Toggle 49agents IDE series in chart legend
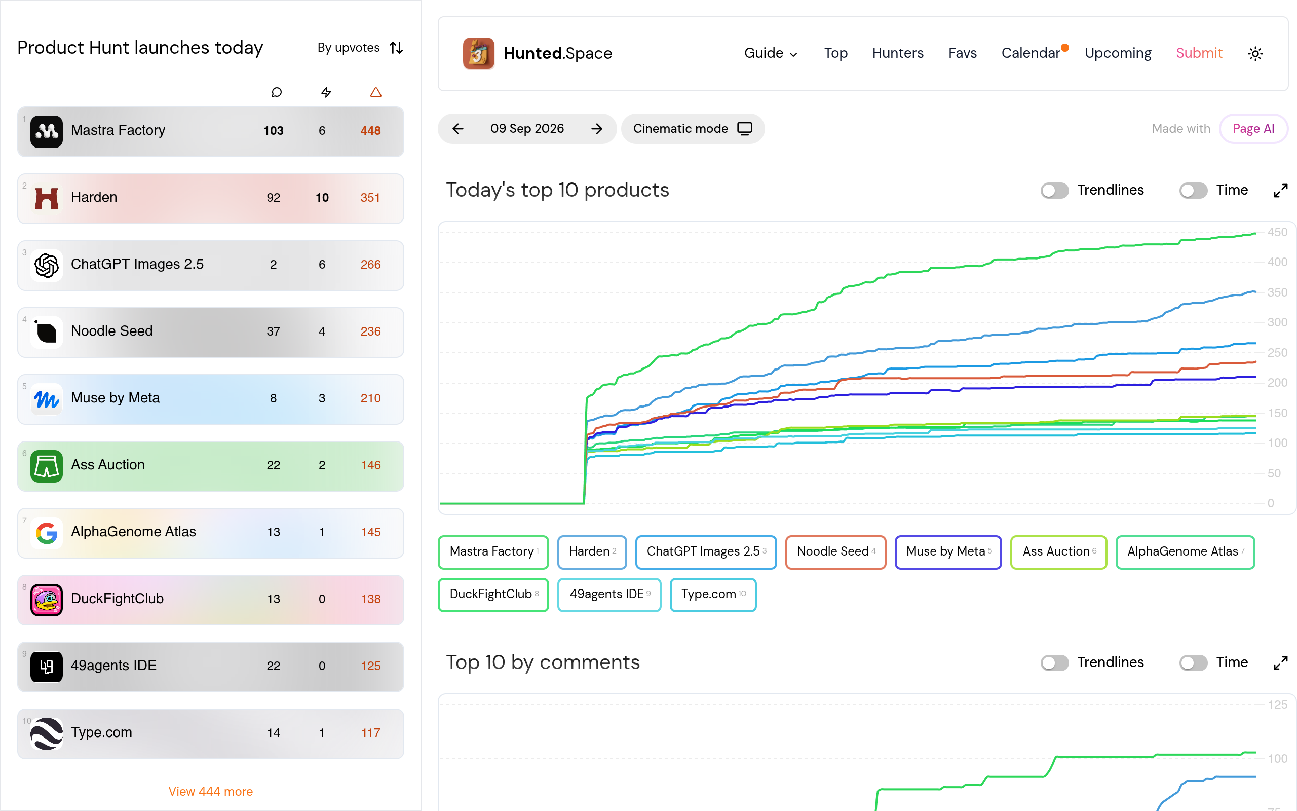Screen dimensions: 1297x811 click(x=609, y=595)
